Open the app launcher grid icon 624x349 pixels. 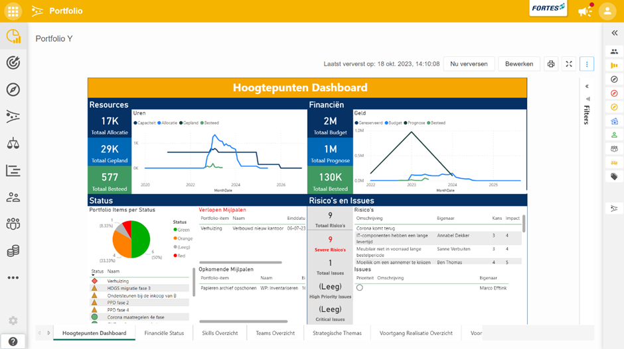click(13, 11)
